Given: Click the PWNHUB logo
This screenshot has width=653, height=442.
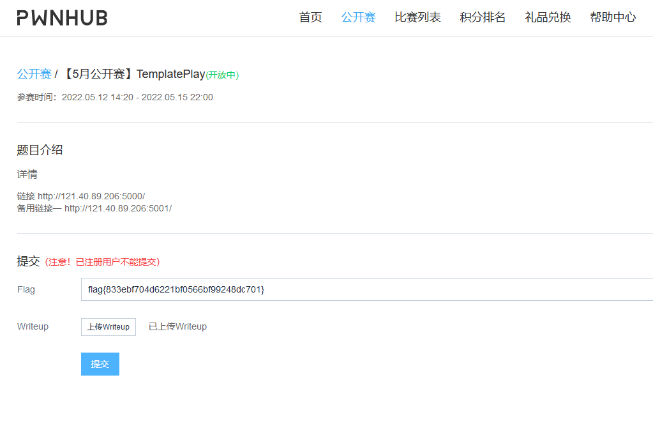Looking at the screenshot, I should click(61, 17).
